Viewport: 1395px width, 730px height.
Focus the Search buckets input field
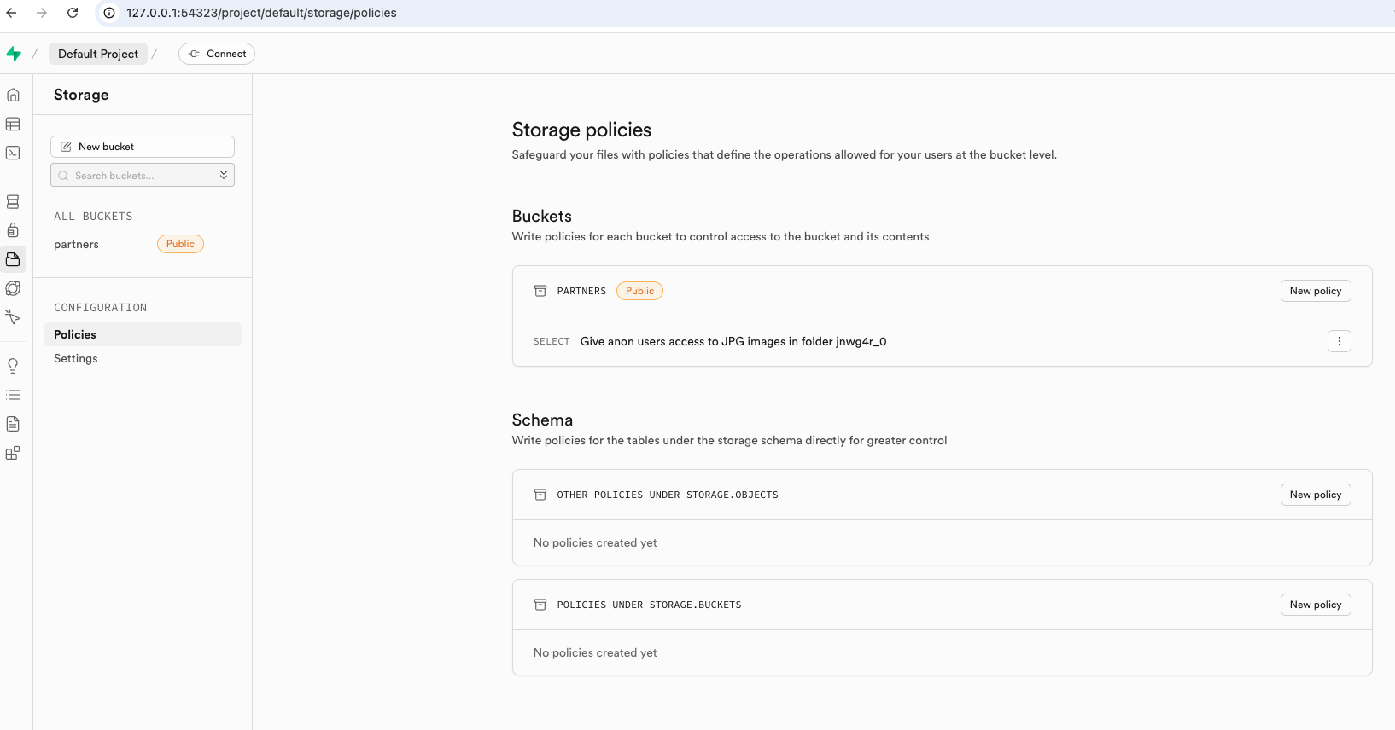click(x=137, y=176)
